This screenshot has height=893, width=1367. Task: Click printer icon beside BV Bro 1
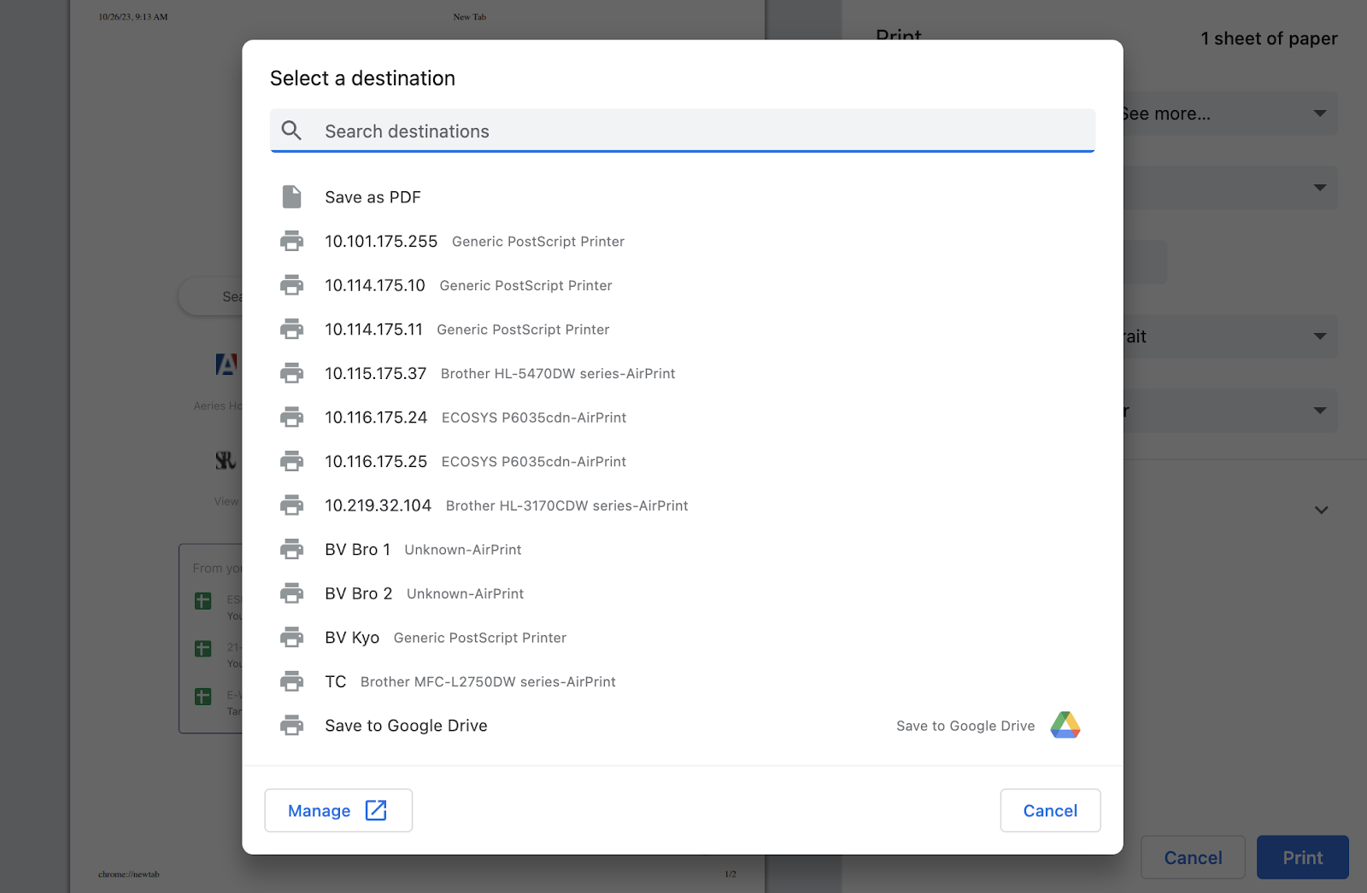click(291, 549)
